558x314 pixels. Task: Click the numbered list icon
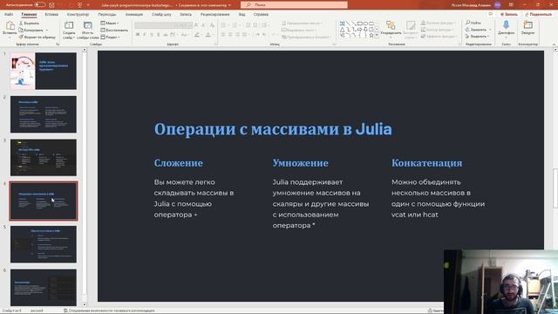click(235, 25)
